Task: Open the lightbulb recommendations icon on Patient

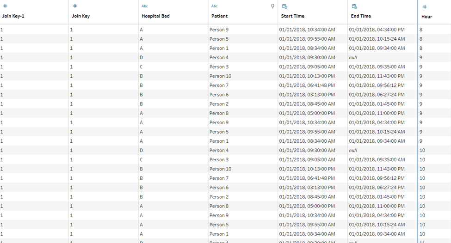Action: pyautogui.click(x=272, y=6)
